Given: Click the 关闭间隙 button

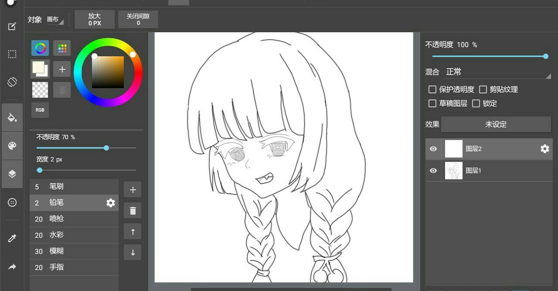Looking at the screenshot, I should click(x=138, y=20).
